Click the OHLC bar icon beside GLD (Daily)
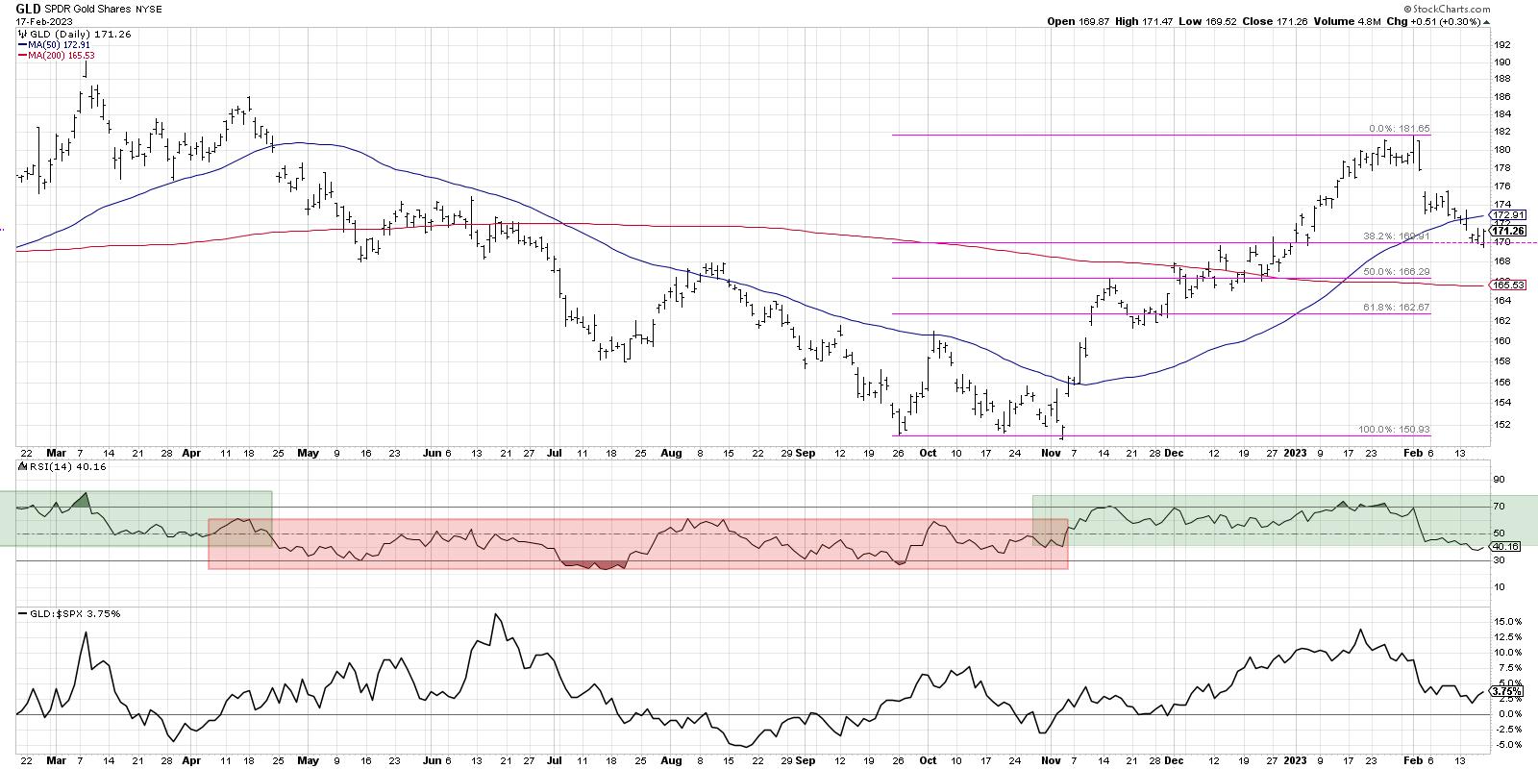Screen dimensions: 1538x769 click(23, 34)
